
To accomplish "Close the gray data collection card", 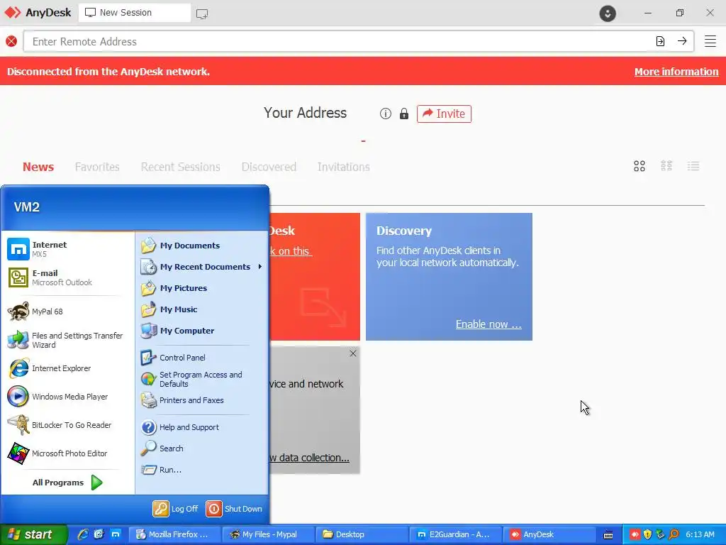I will click(x=353, y=353).
